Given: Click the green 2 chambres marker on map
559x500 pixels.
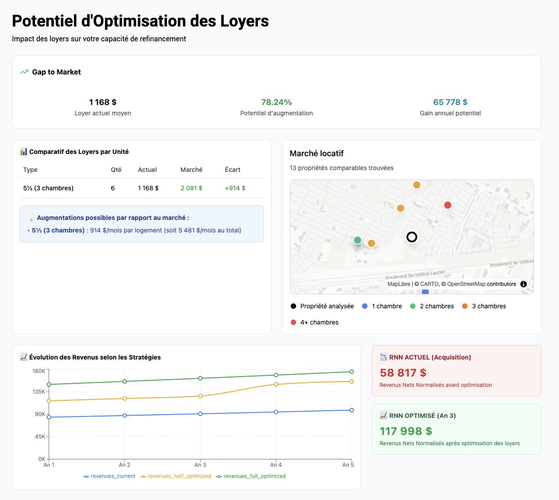Looking at the screenshot, I should pyautogui.click(x=358, y=240).
